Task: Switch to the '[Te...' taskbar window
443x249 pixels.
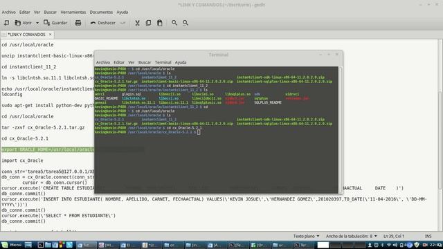Action: click(239, 245)
